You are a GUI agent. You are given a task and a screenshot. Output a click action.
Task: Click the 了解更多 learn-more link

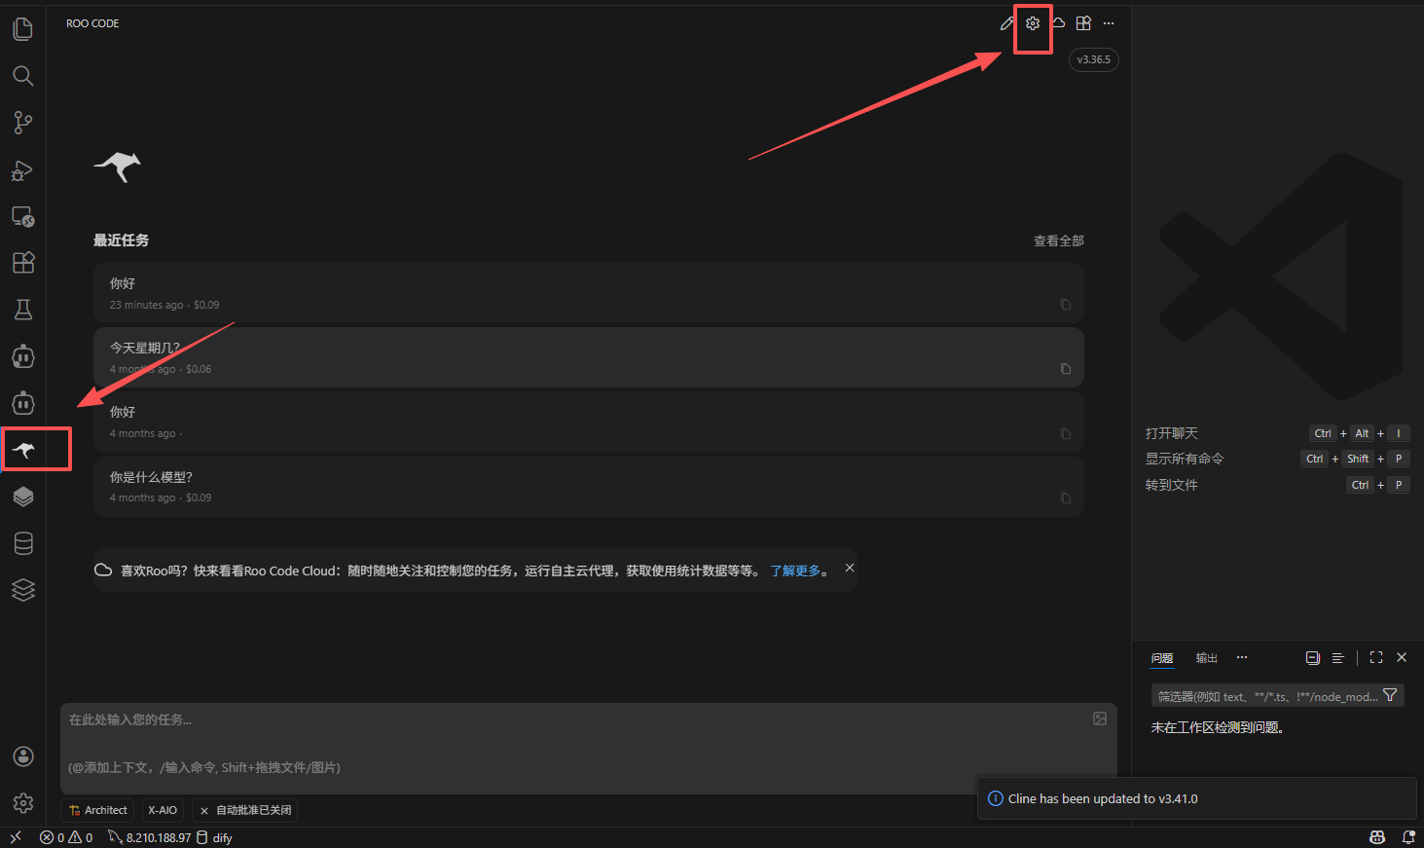tap(795, 571)
